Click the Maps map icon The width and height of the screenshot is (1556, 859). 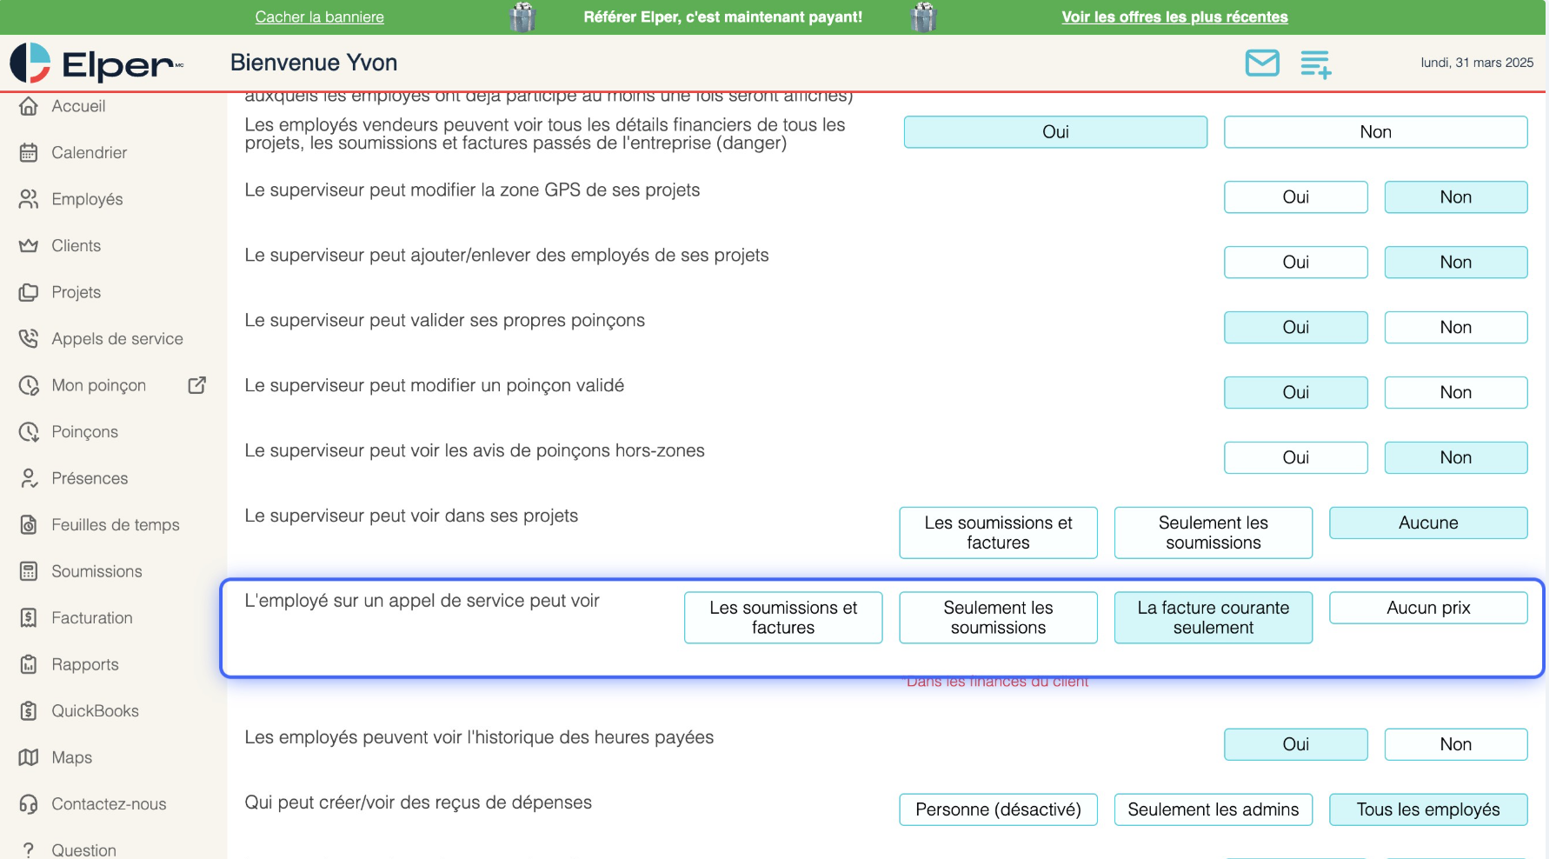click(29, 757)
